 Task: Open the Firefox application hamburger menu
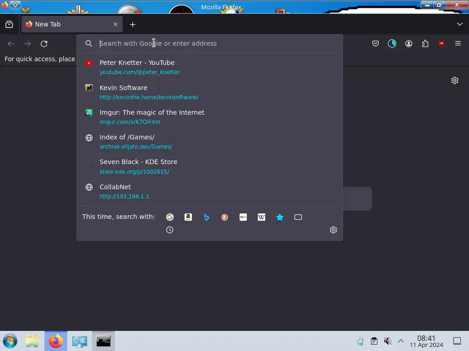pyautogui.click(x=458, y=43)
